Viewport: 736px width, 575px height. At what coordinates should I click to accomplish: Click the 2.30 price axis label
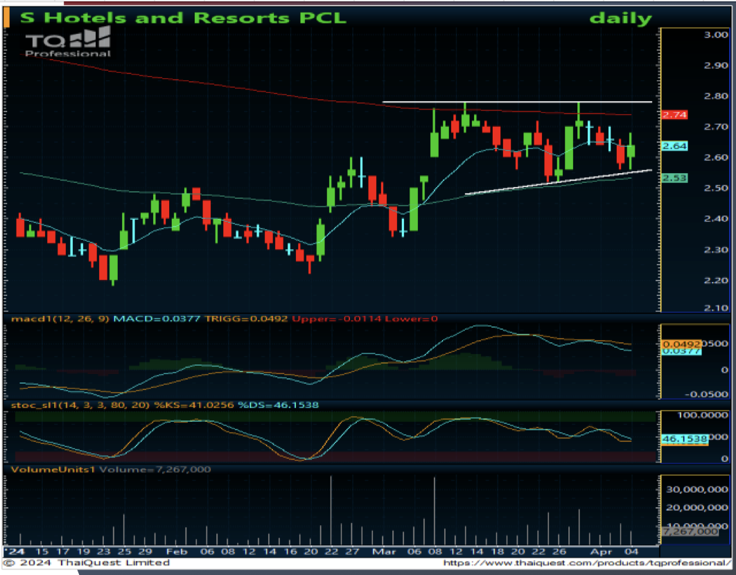[716, 249]
